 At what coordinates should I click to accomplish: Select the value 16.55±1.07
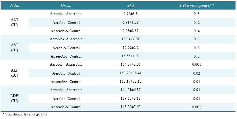(x=130, y=56)
